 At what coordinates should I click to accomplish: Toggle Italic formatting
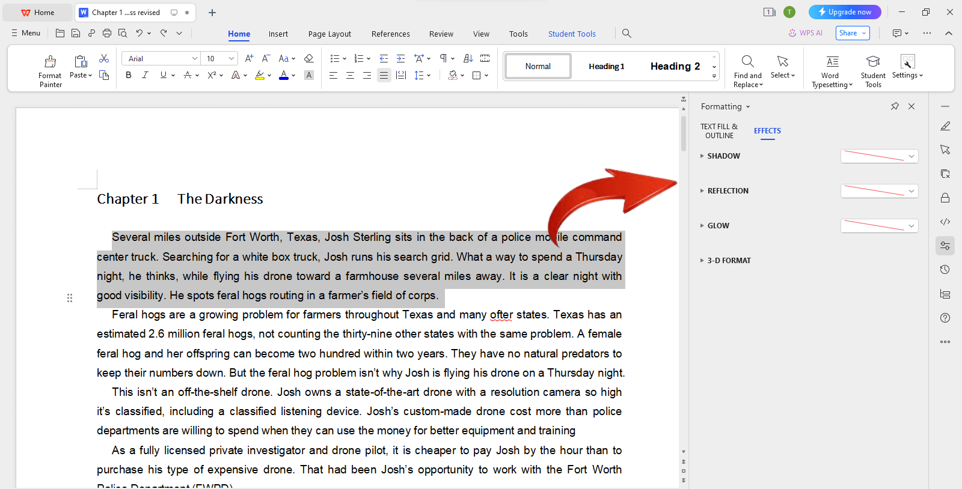[145, 75]
